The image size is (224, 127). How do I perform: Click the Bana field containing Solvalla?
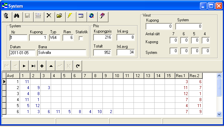62,53
